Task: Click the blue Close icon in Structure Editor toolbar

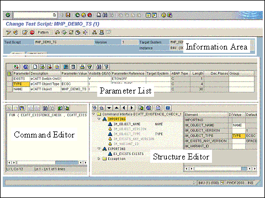Action: click(x=168, y=108)
